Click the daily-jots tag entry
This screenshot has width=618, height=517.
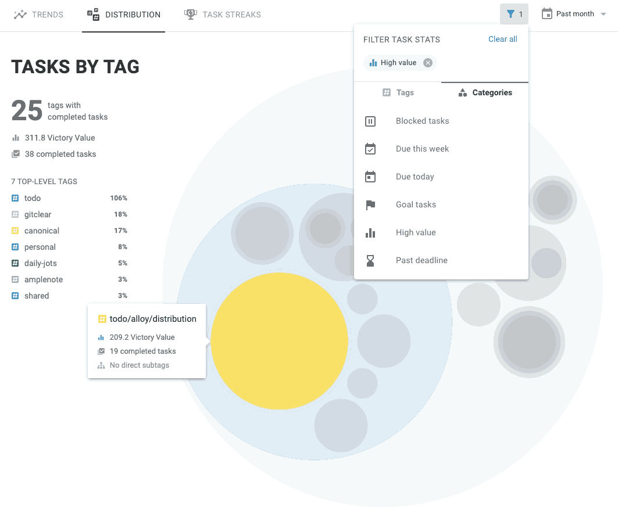(x=41, y=263)
